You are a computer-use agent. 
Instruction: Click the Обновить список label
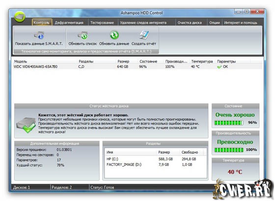click(82, 44)
